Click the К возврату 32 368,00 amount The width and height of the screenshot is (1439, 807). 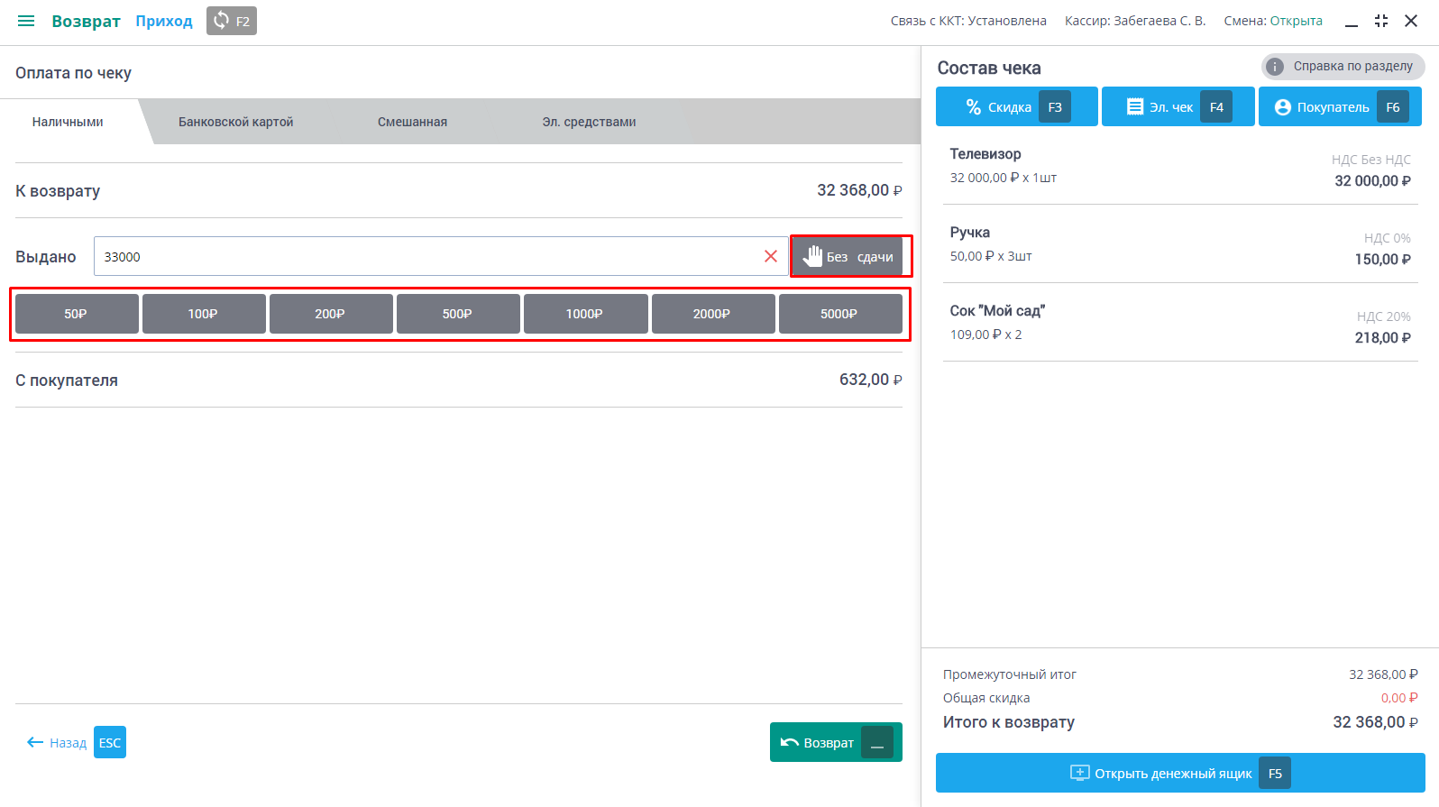point(859,190)
